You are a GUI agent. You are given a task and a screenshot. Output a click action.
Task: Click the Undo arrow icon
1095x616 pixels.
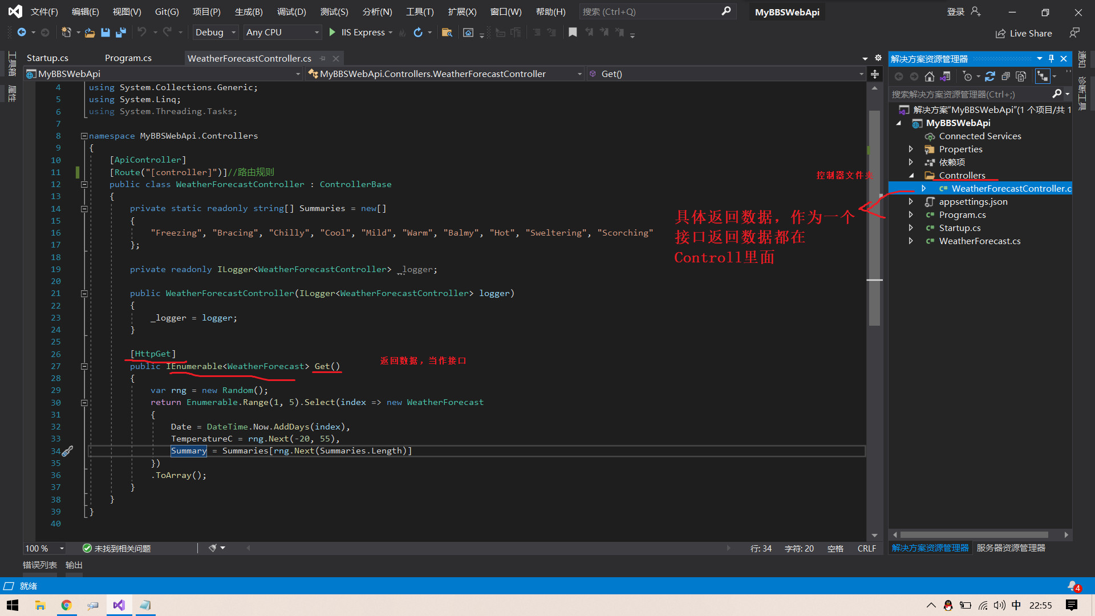142,33
